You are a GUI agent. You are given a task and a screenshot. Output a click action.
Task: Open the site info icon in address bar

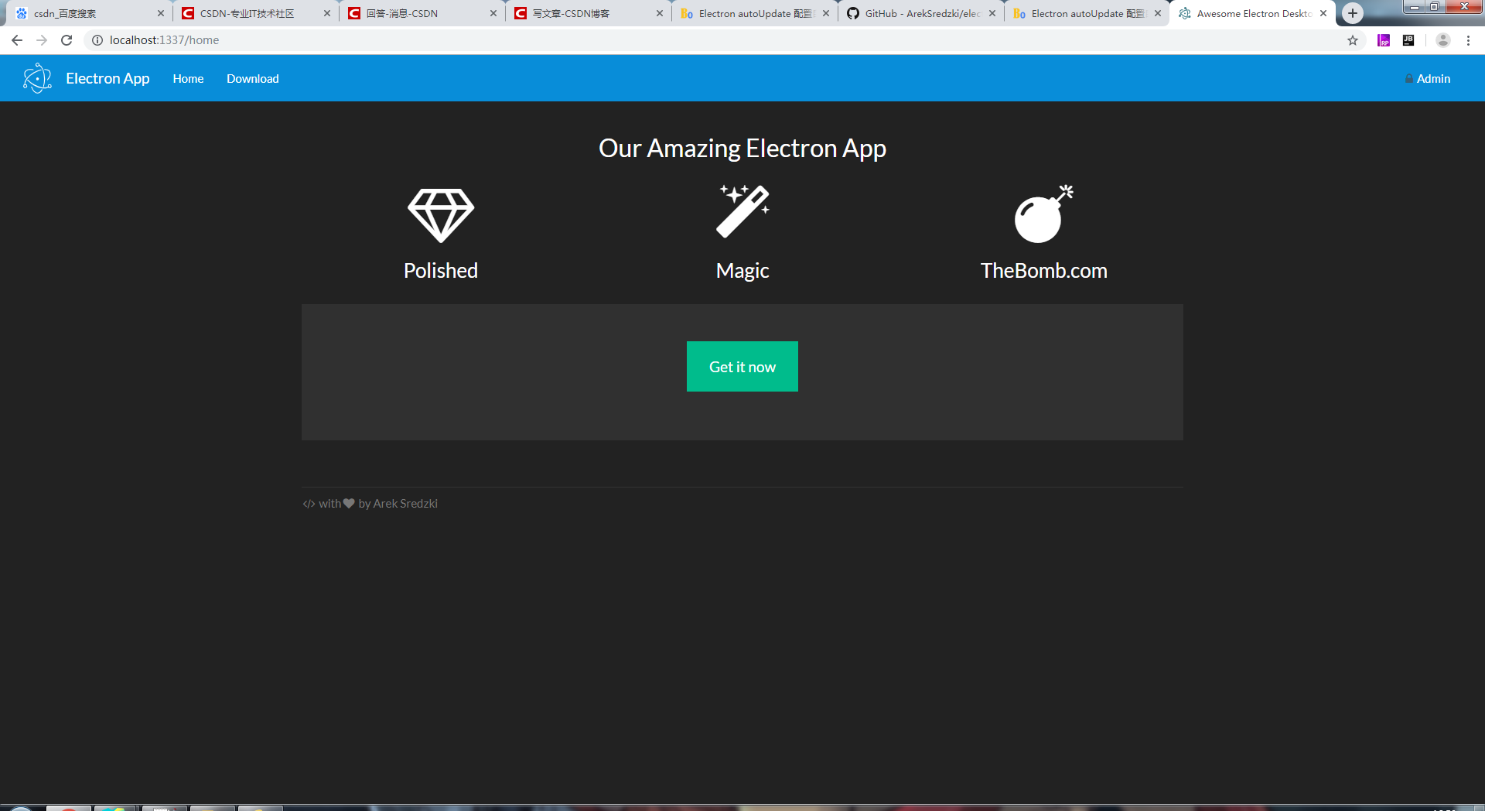point(97,39)
